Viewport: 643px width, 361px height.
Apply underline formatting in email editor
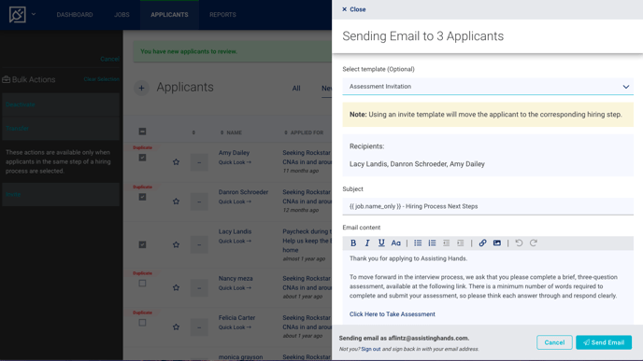[381, 243]
